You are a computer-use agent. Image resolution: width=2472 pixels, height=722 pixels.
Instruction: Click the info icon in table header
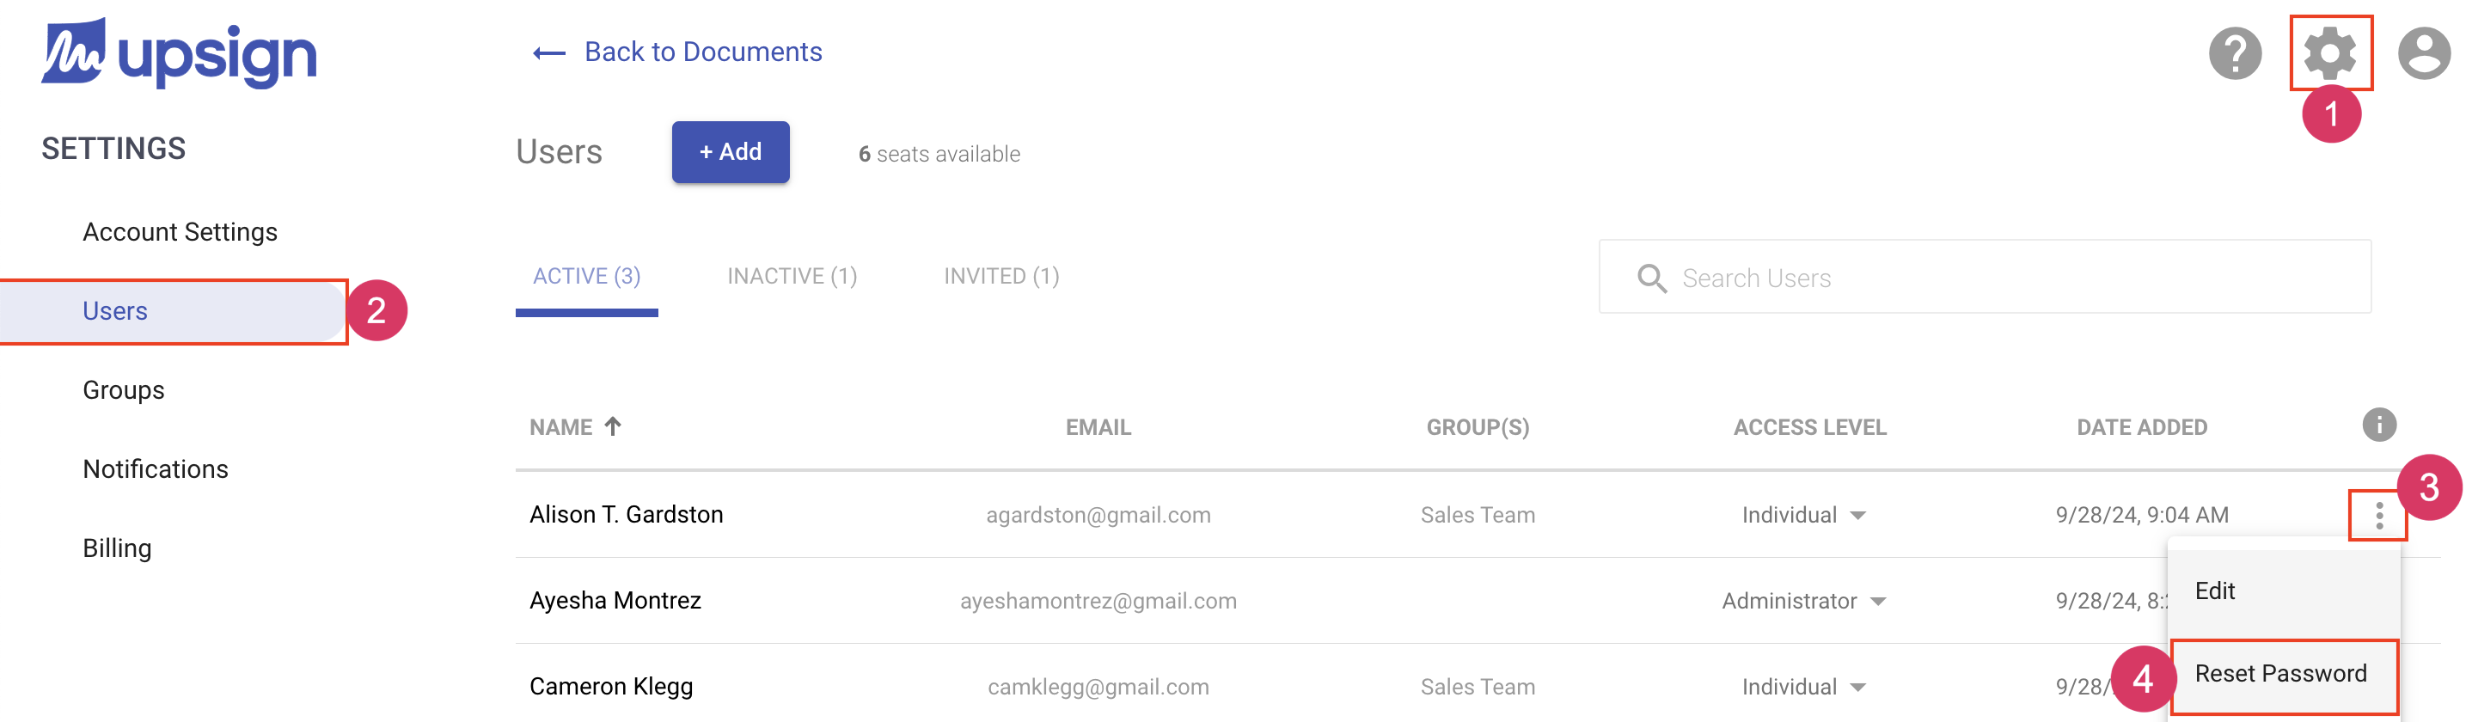pos(2378,425)
